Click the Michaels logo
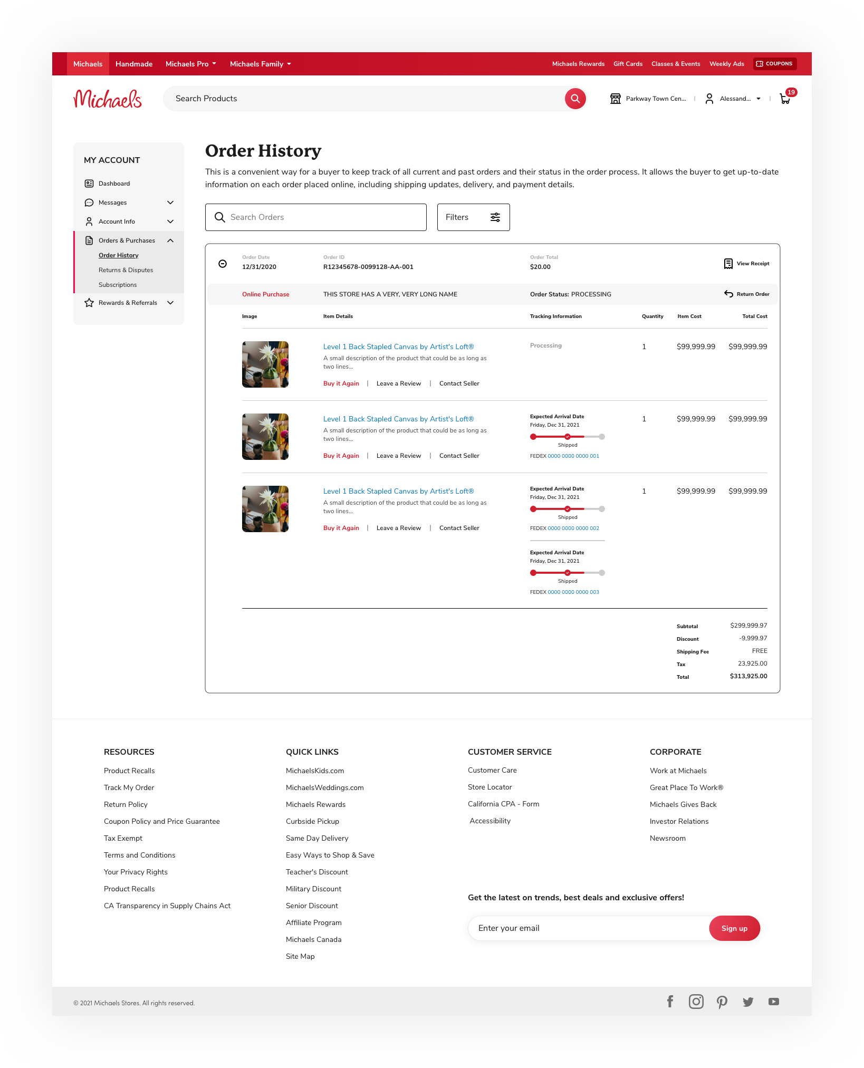The width and height of the screenshot is (864, 1068). tap(108, 99)
